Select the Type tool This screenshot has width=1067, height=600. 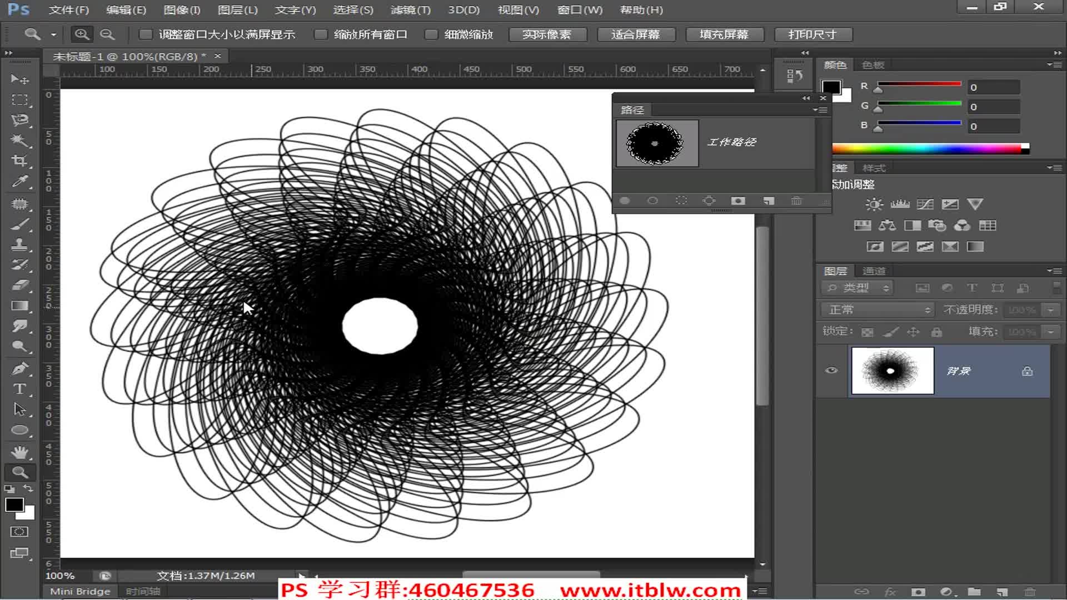pos(19,389)
